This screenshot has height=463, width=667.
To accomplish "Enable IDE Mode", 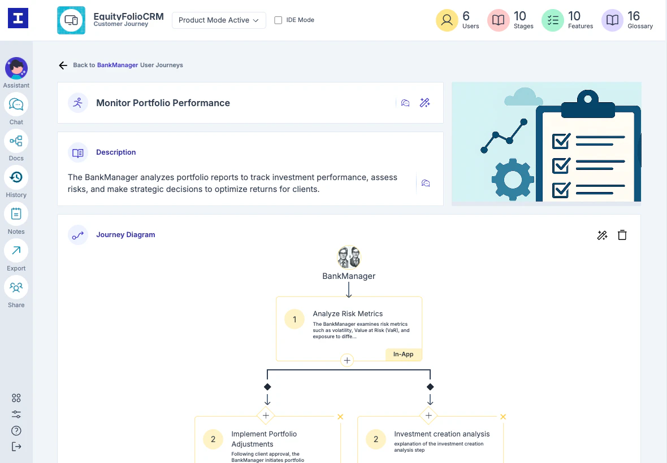I will tap(278, 20).
